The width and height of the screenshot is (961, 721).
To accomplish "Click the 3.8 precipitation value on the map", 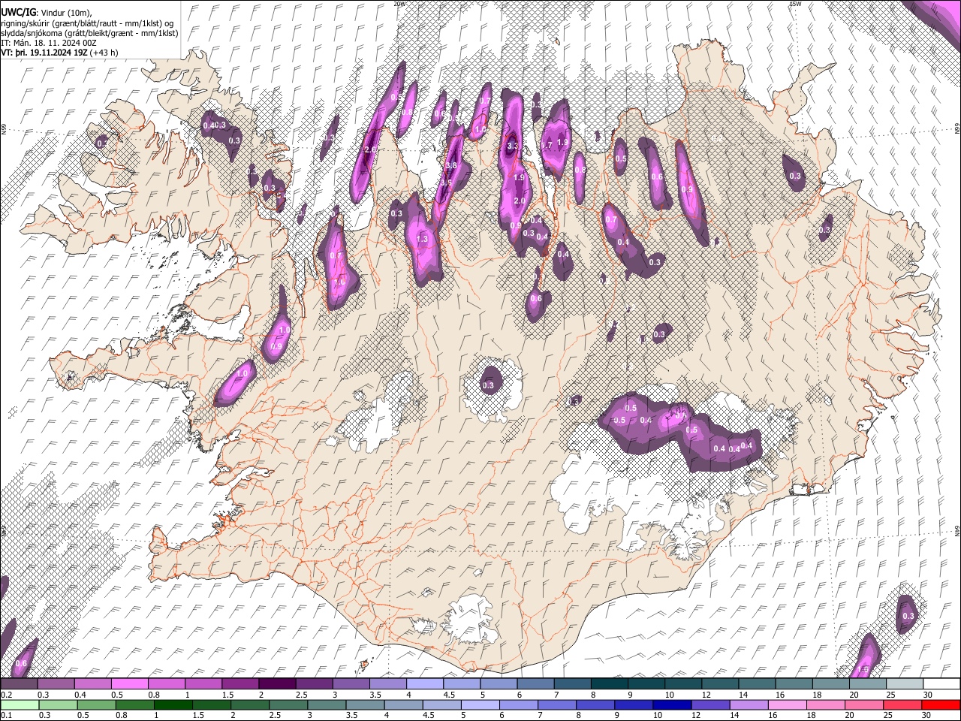I will coord(450,166).
